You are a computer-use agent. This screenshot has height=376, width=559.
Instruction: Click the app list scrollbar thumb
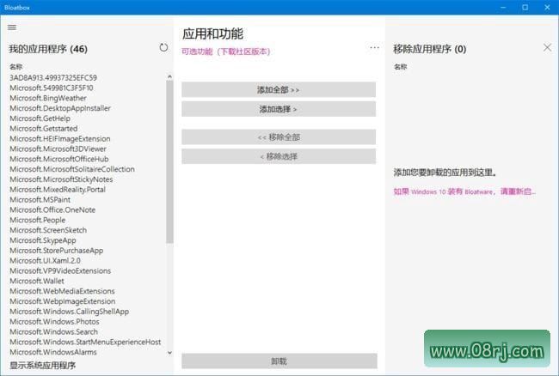[169, 162]
